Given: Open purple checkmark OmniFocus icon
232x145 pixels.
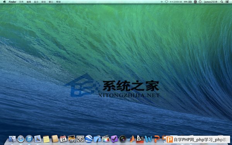Looking at the screenshot, I should 114,139.
